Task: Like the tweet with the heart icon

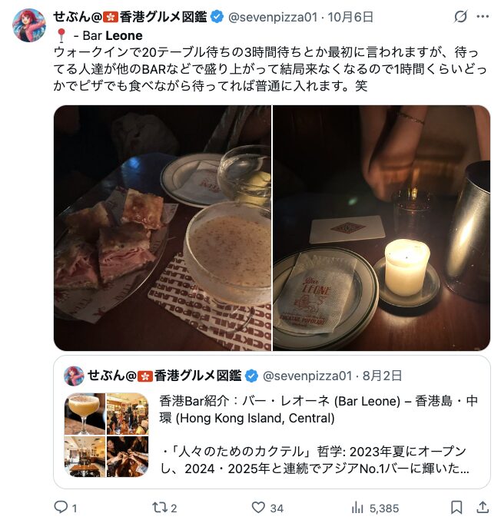Action: tap(258, 508)
